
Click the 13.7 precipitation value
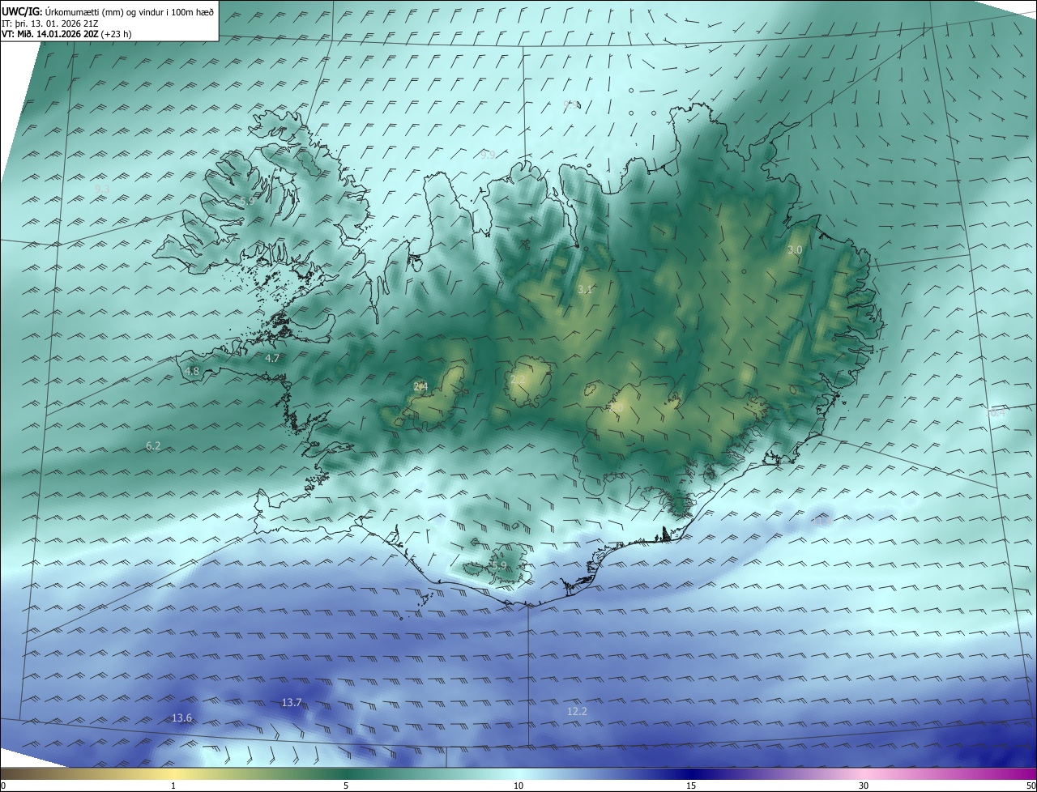tap(292, 702)
